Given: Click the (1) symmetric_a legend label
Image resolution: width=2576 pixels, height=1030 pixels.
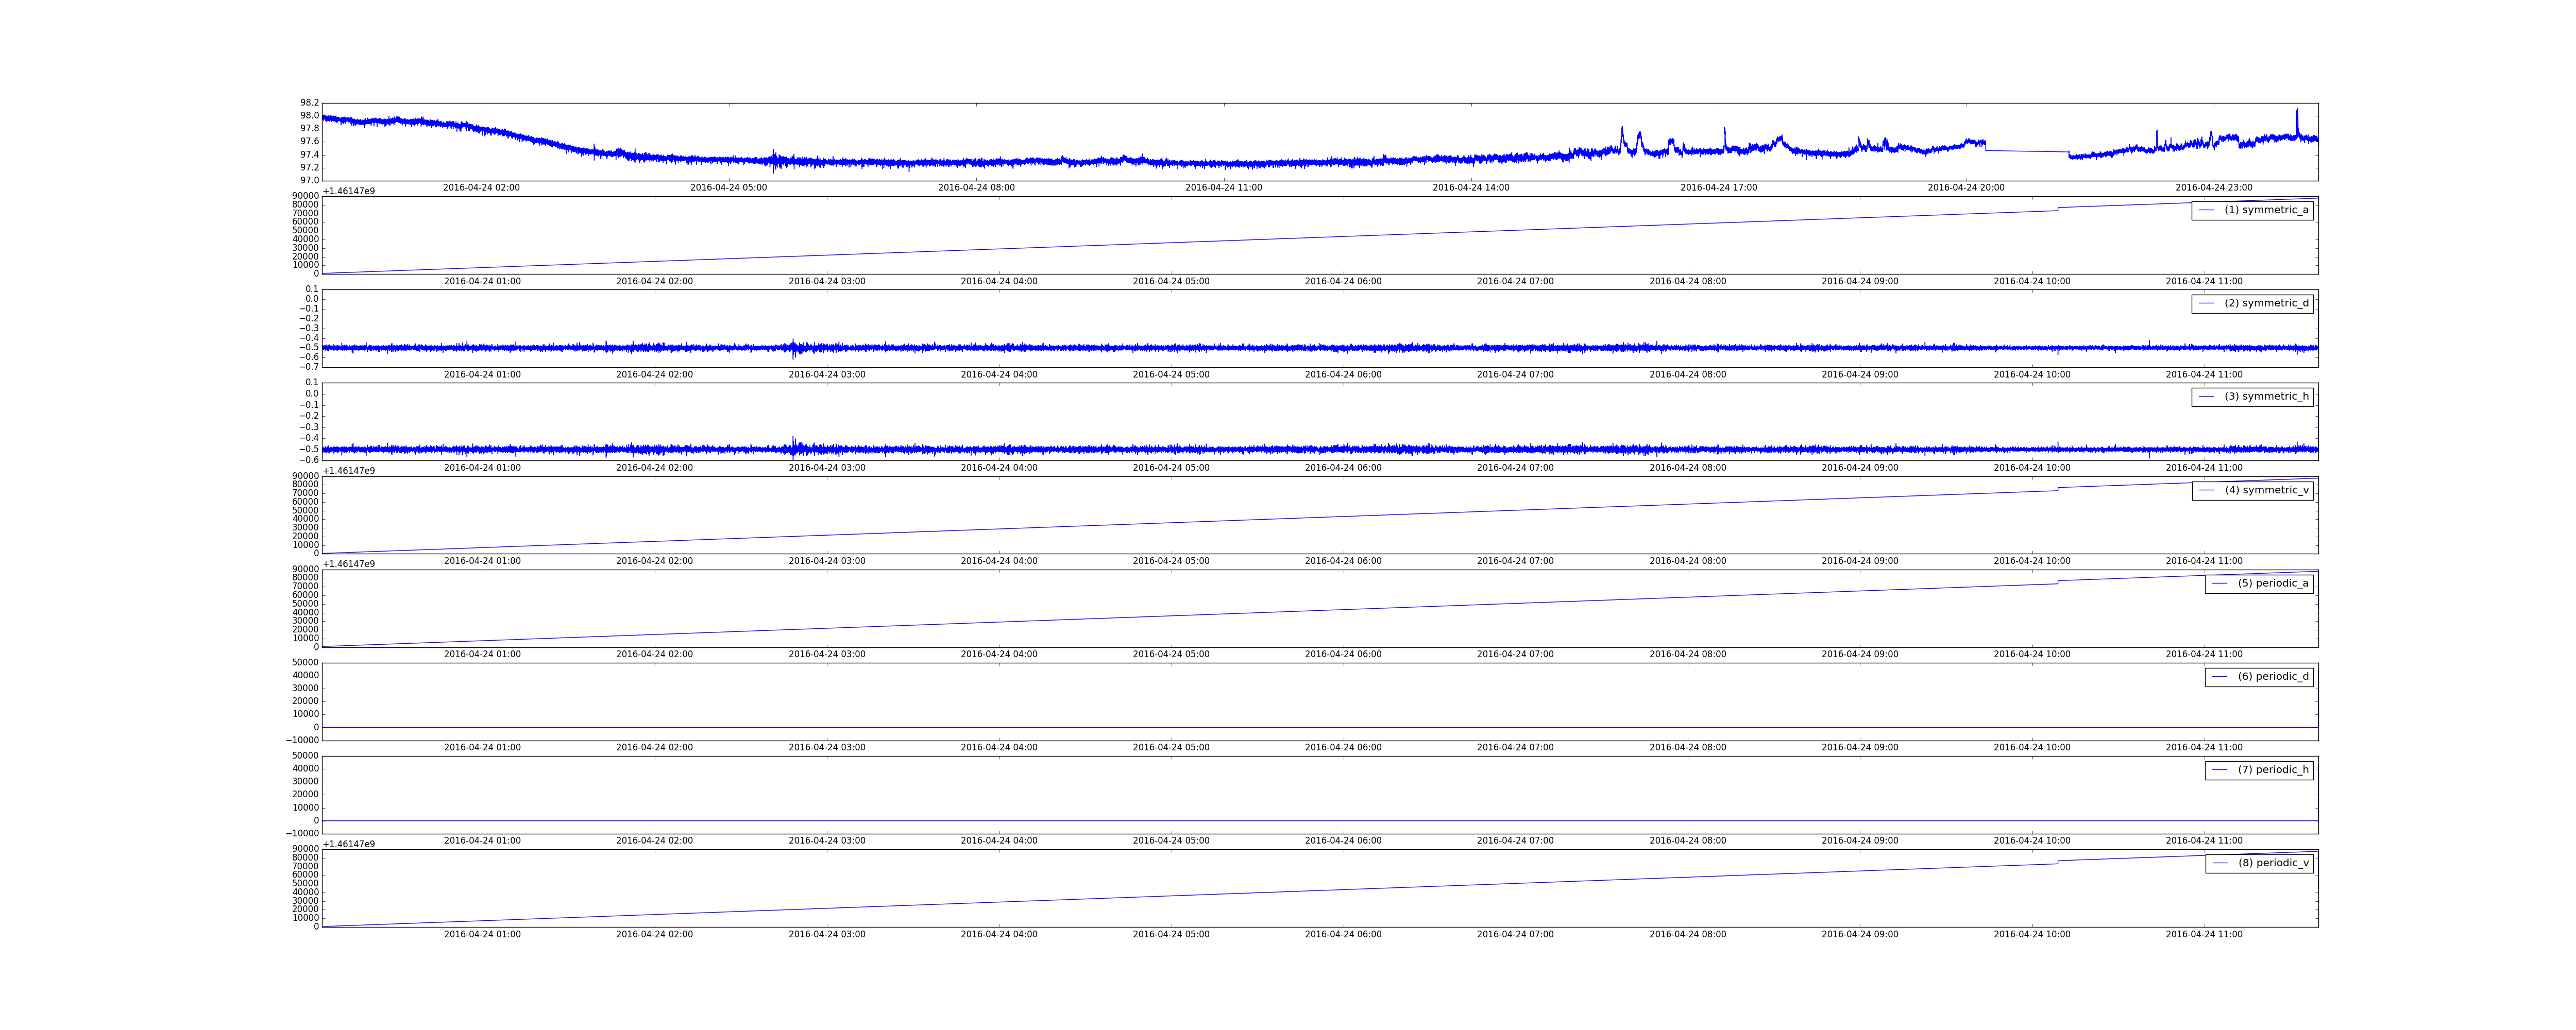Looking at the screenshot, I should pos(2266,210).
